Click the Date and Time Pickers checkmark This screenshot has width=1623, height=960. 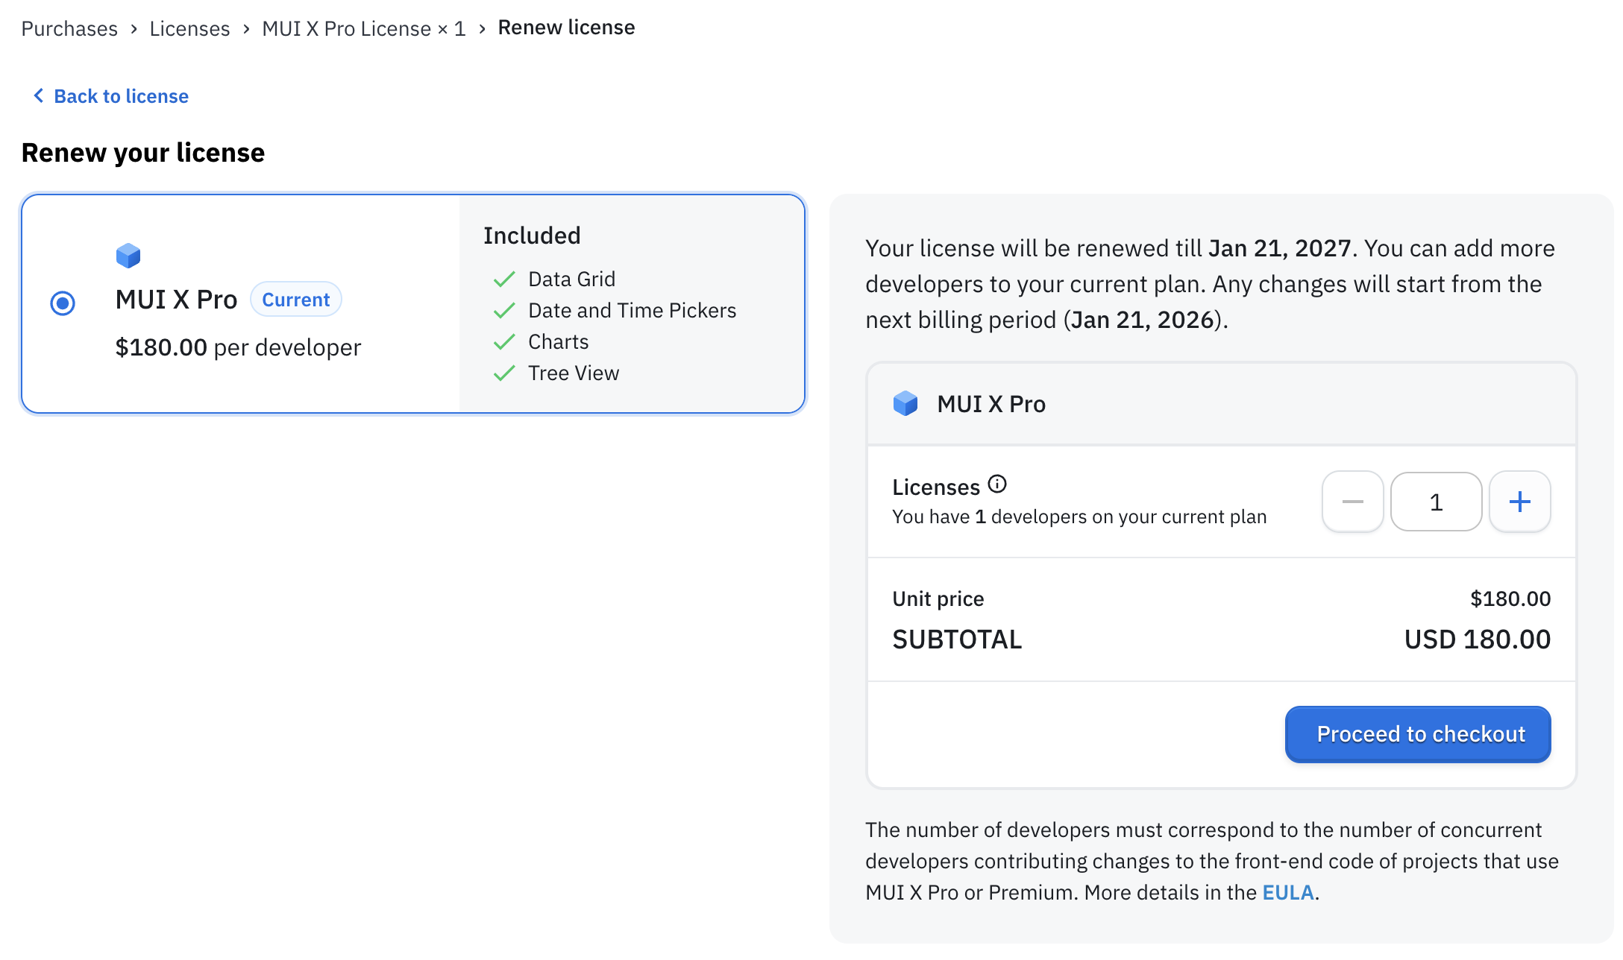(505, 311)
